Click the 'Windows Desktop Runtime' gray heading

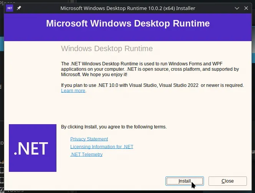pos(107,48)
